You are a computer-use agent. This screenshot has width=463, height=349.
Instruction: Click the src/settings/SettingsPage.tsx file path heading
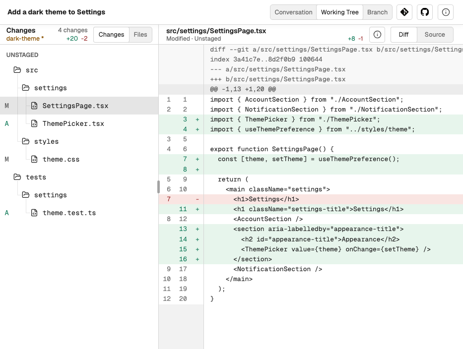click(x=216, y=31)
